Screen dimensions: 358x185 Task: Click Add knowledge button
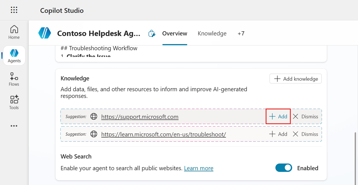pyautogui.click(x=295, y=78)
